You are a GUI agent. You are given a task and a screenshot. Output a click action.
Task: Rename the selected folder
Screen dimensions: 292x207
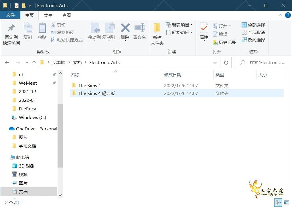tap(139, 31)
